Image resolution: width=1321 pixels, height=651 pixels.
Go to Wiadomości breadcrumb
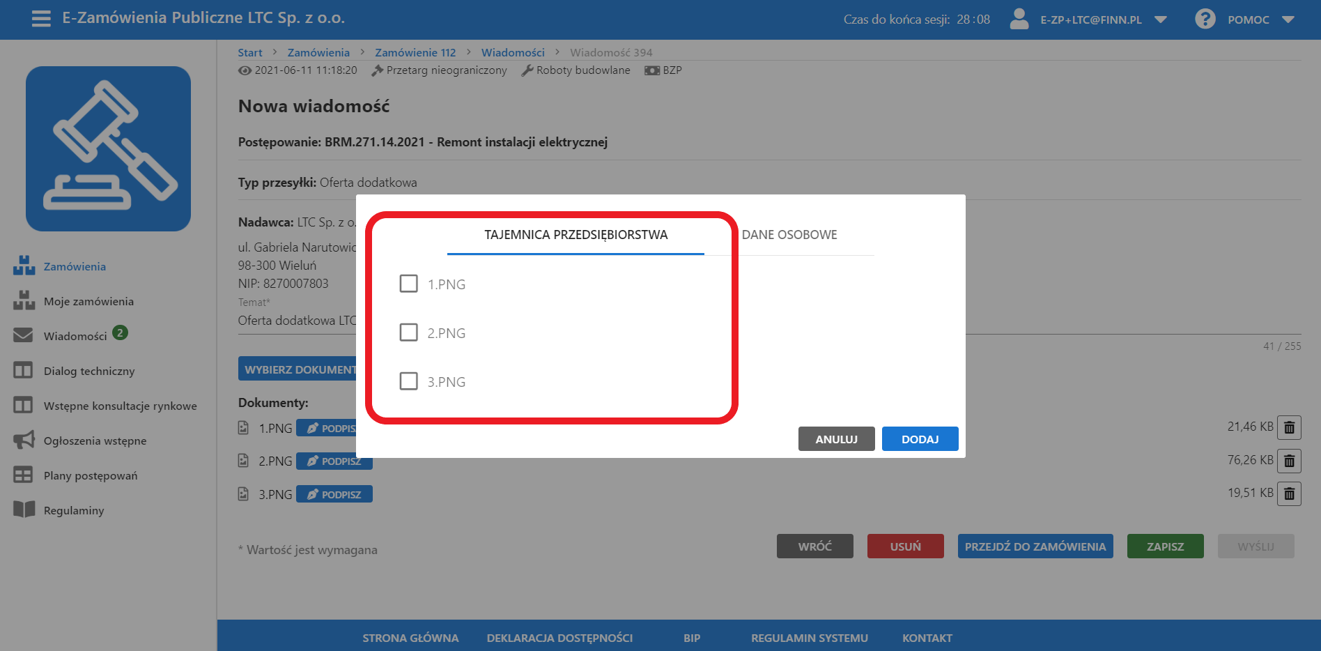(513, 52)
